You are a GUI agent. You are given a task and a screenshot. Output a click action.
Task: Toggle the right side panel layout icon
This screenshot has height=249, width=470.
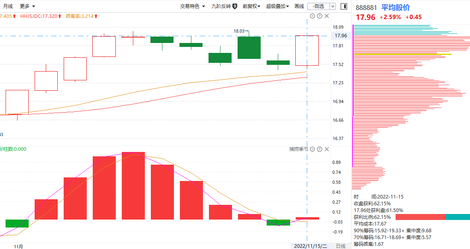[344, 6]
